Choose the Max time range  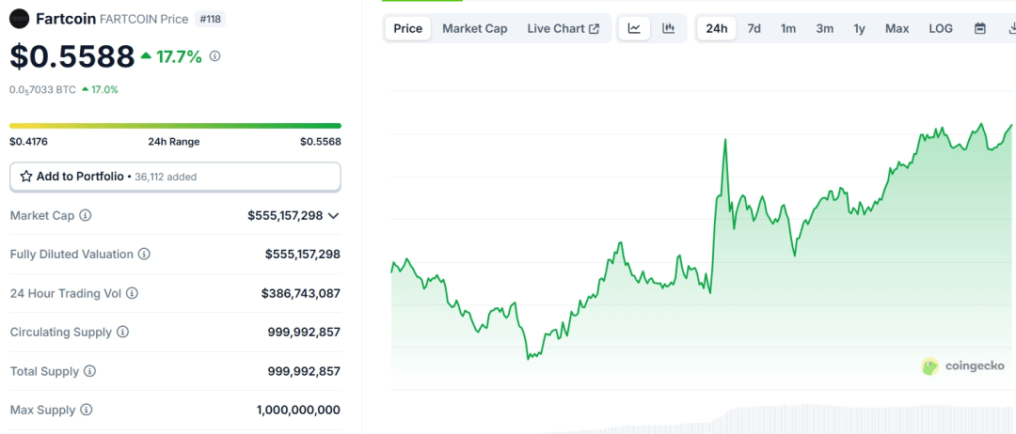point(897,28)
